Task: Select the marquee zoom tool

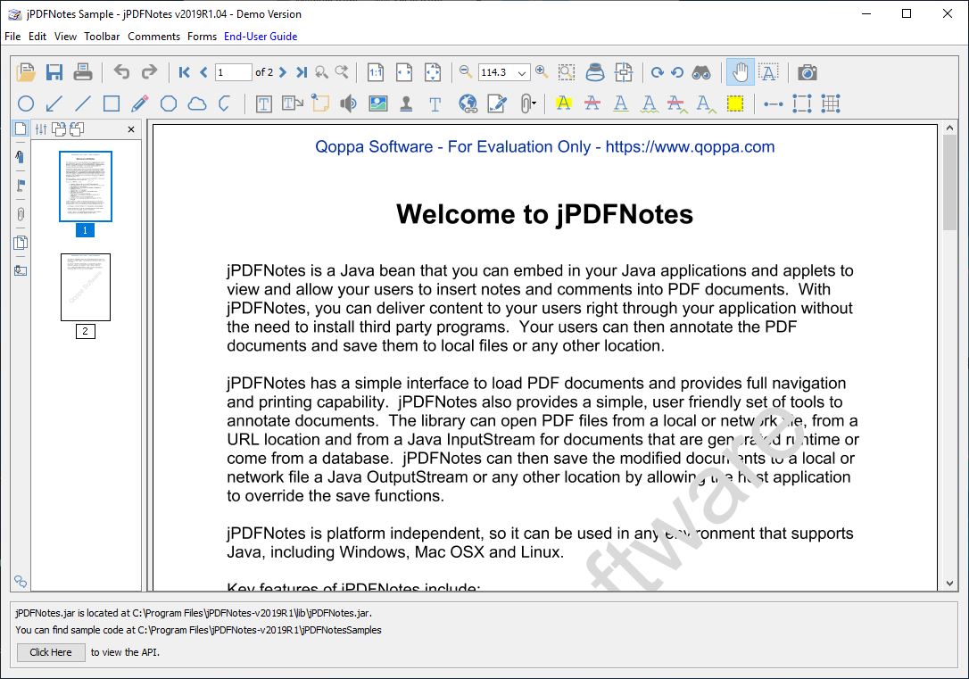Action: pyautogui.click(x=566, y=72)
